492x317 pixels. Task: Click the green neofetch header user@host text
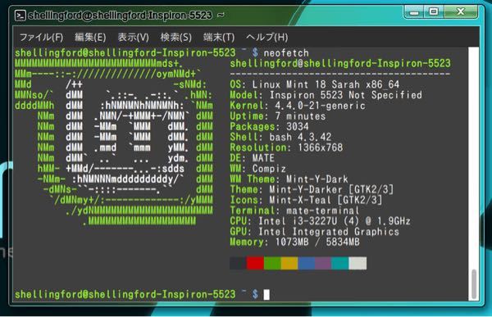pos(340,64)
